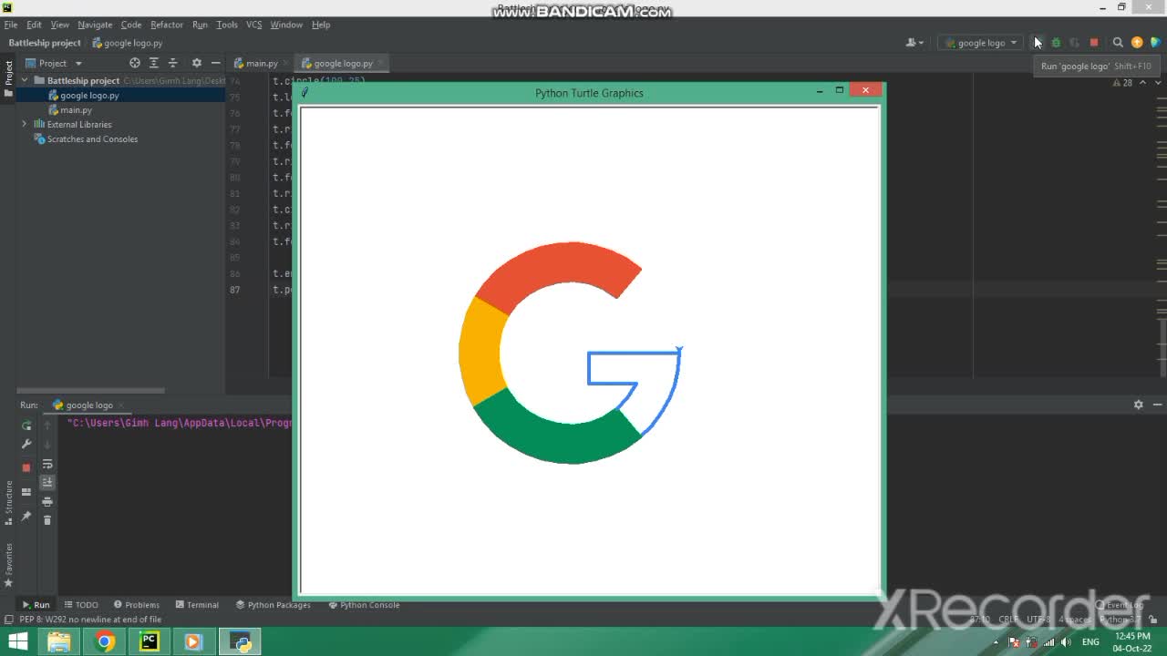Open the TODO tool window
The height and width of the screenshot is (656, 1167).
coord(81,605)
